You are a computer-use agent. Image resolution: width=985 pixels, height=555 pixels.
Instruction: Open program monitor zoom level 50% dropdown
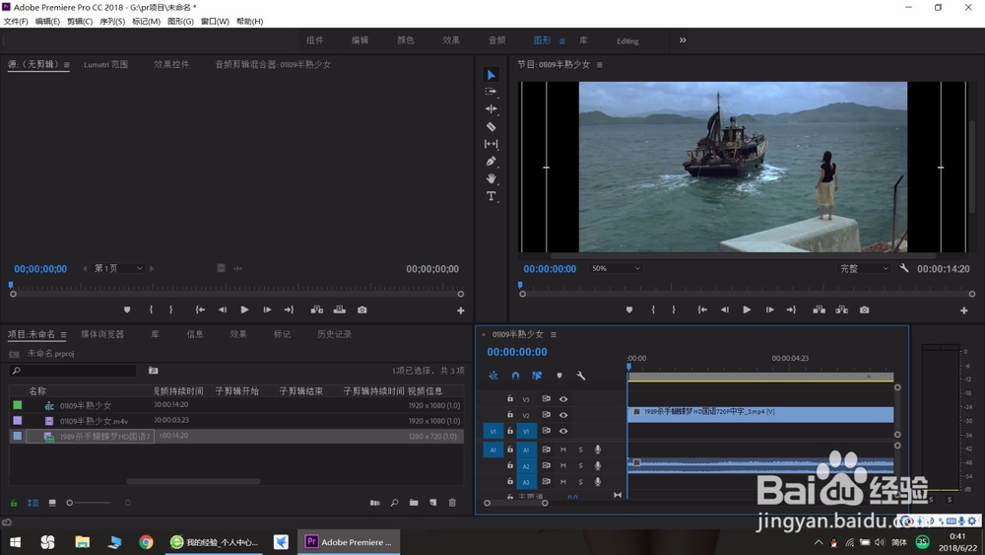click(x=615, y=268)
